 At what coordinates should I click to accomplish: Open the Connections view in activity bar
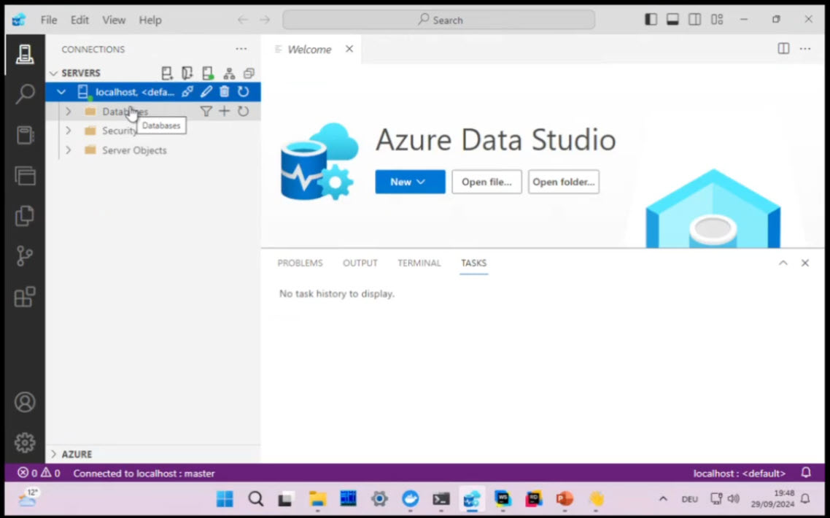(x=25, y=54)
